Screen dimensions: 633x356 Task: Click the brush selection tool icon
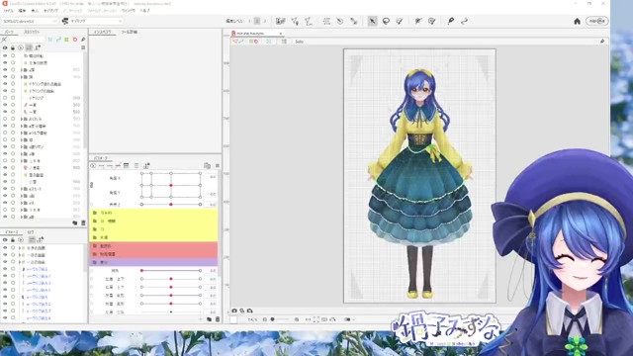pos(400,21)
